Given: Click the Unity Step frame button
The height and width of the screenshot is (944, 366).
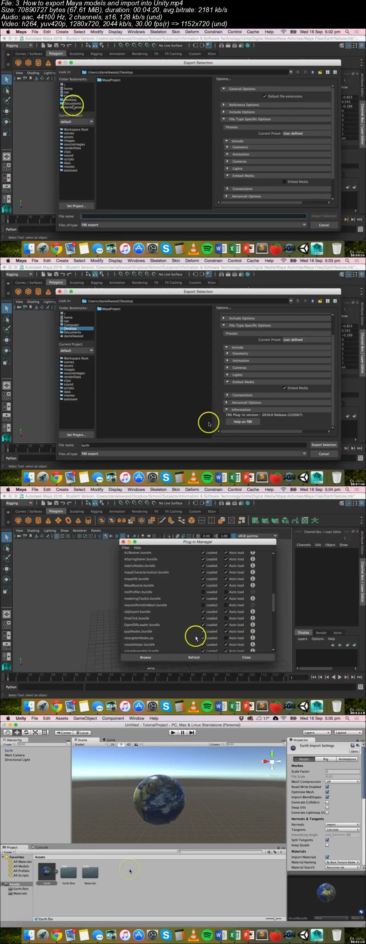Looking at the screenshot, I should [192, 733].
